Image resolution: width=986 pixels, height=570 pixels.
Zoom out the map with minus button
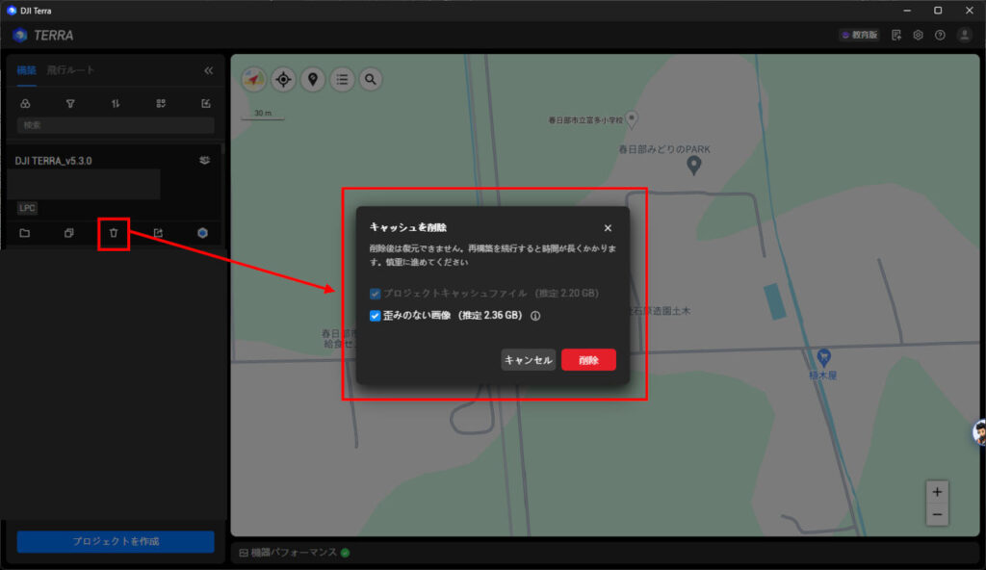click(x=937, y=514)
